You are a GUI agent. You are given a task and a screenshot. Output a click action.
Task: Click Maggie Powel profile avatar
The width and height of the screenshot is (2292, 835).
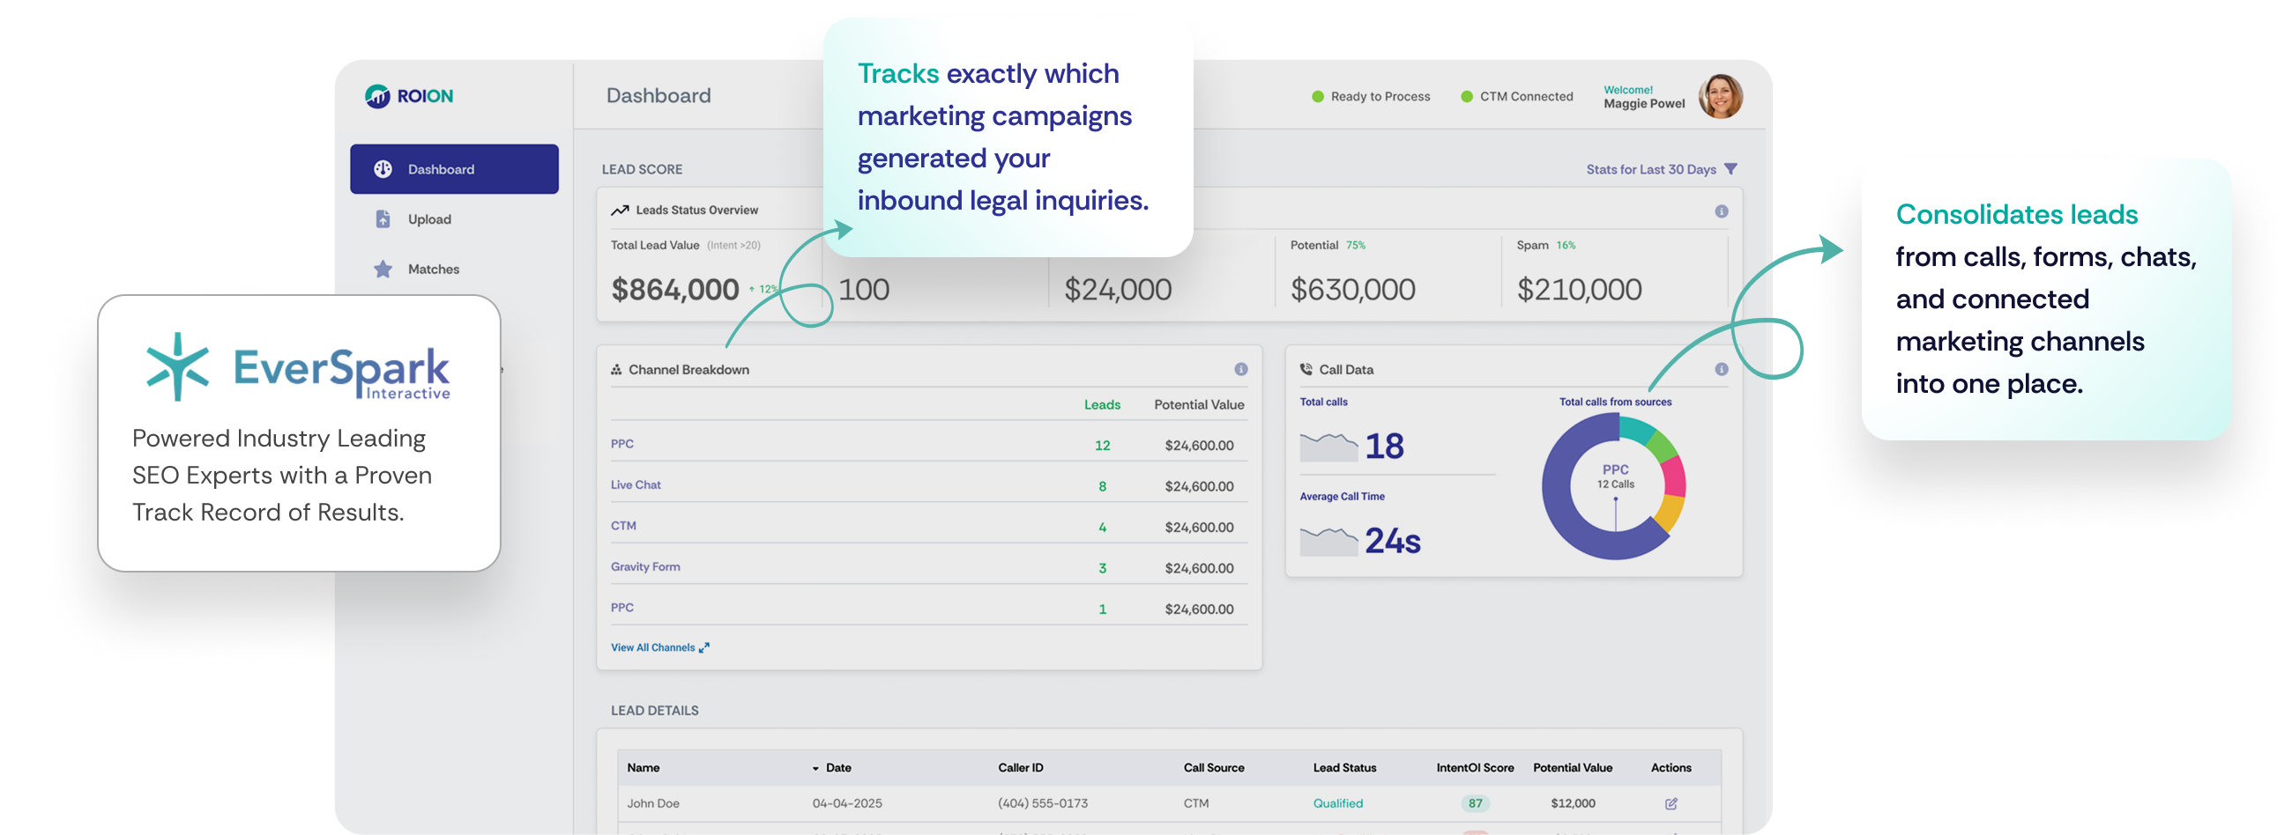pos(1720,95)
